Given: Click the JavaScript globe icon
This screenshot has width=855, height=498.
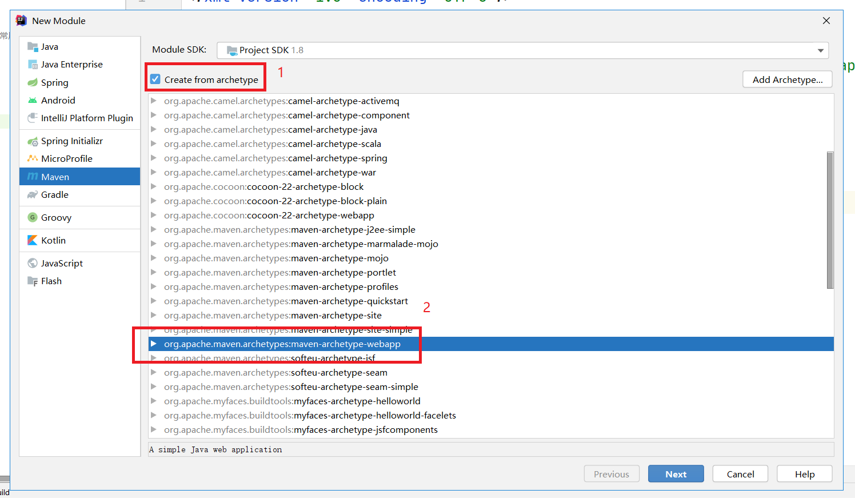Looking at the screenshot, I should (x=33, y=263).
